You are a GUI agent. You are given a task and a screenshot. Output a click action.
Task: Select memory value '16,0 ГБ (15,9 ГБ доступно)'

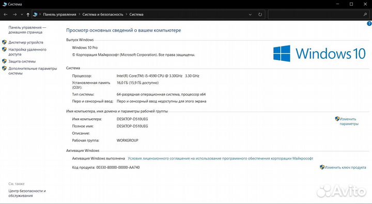137,83
